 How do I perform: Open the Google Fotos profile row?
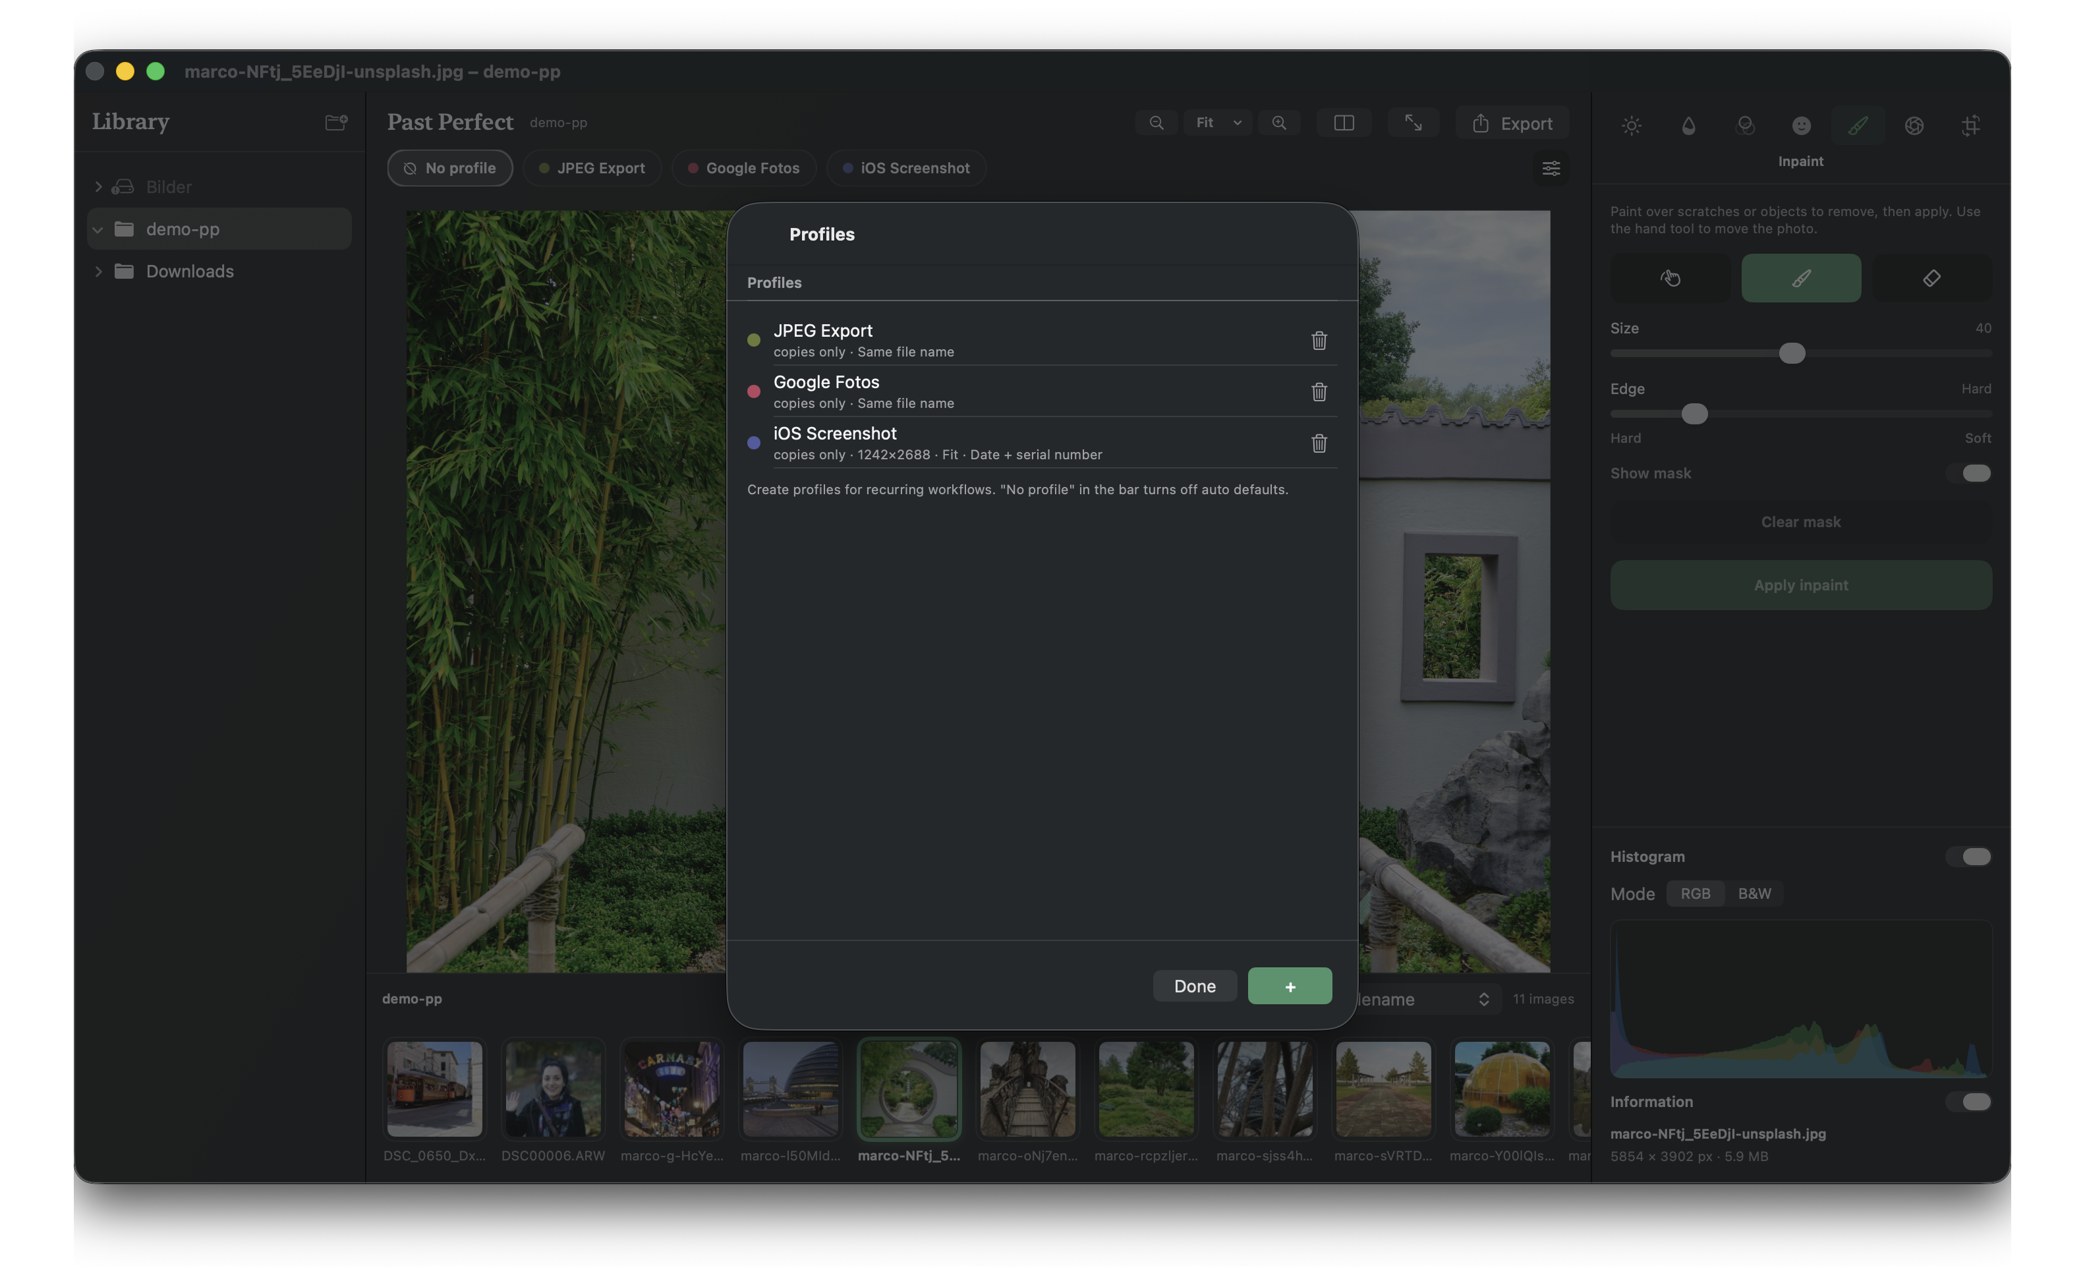point(1041,391)
